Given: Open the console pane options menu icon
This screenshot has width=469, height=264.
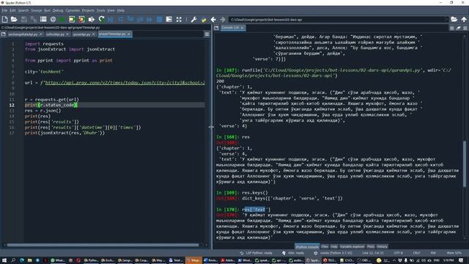Looking at the screenshot, I should 465,28.
